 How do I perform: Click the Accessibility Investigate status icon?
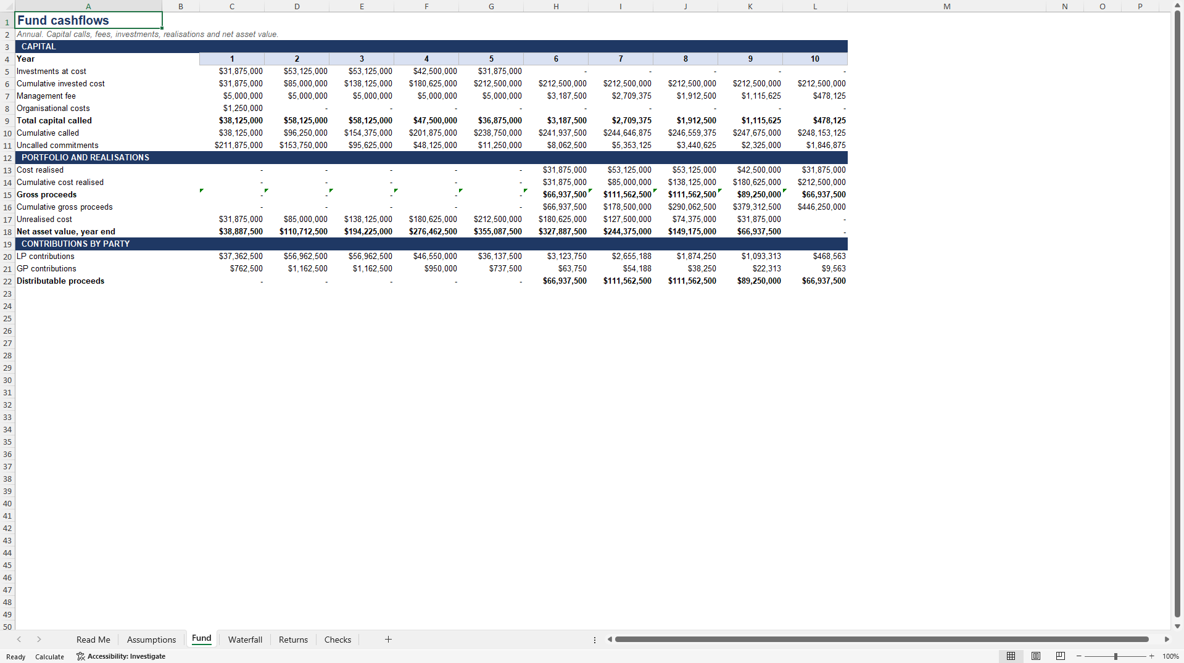80,656
